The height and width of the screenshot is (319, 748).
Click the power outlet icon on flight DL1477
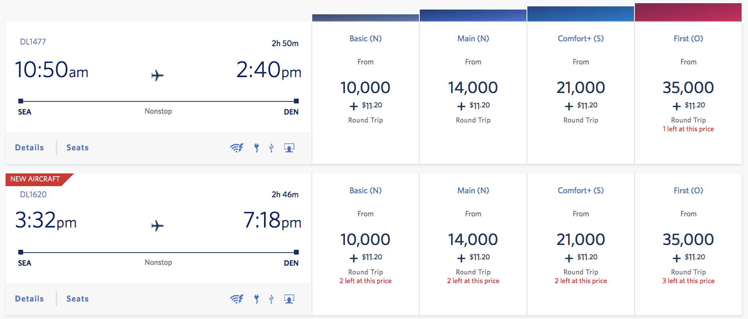point(256,148)
